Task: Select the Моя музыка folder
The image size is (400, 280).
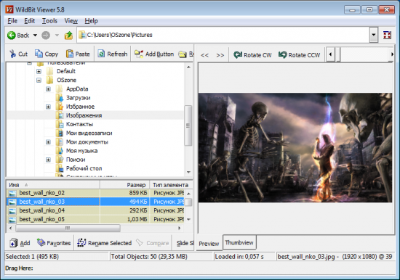Action: tap(81, 151)
